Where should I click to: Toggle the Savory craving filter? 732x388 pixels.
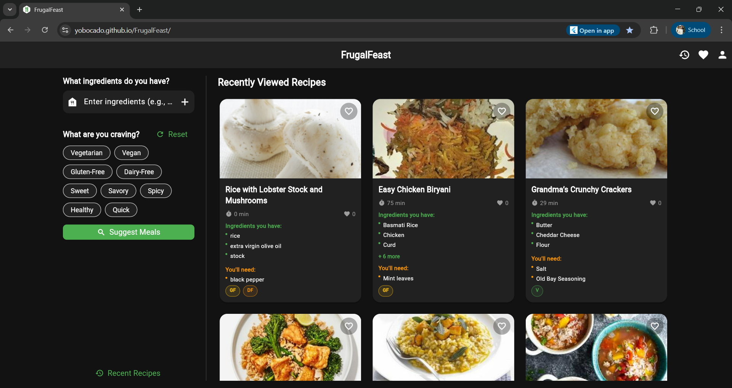coord(118,191)
